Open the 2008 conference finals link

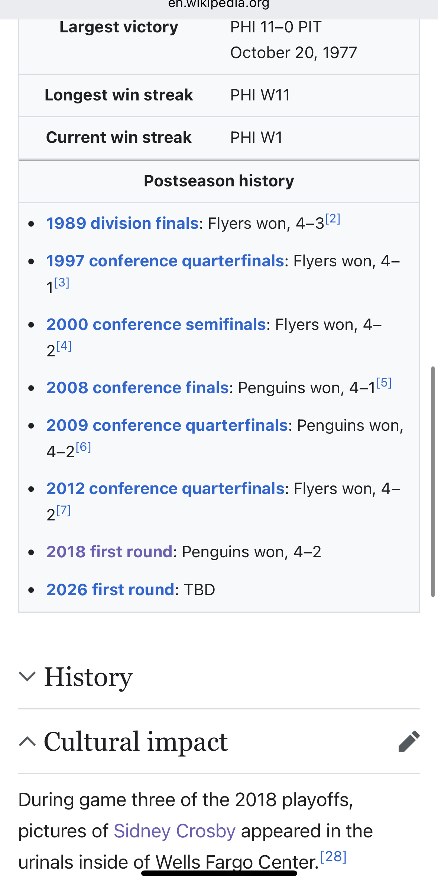click(137, 388)
